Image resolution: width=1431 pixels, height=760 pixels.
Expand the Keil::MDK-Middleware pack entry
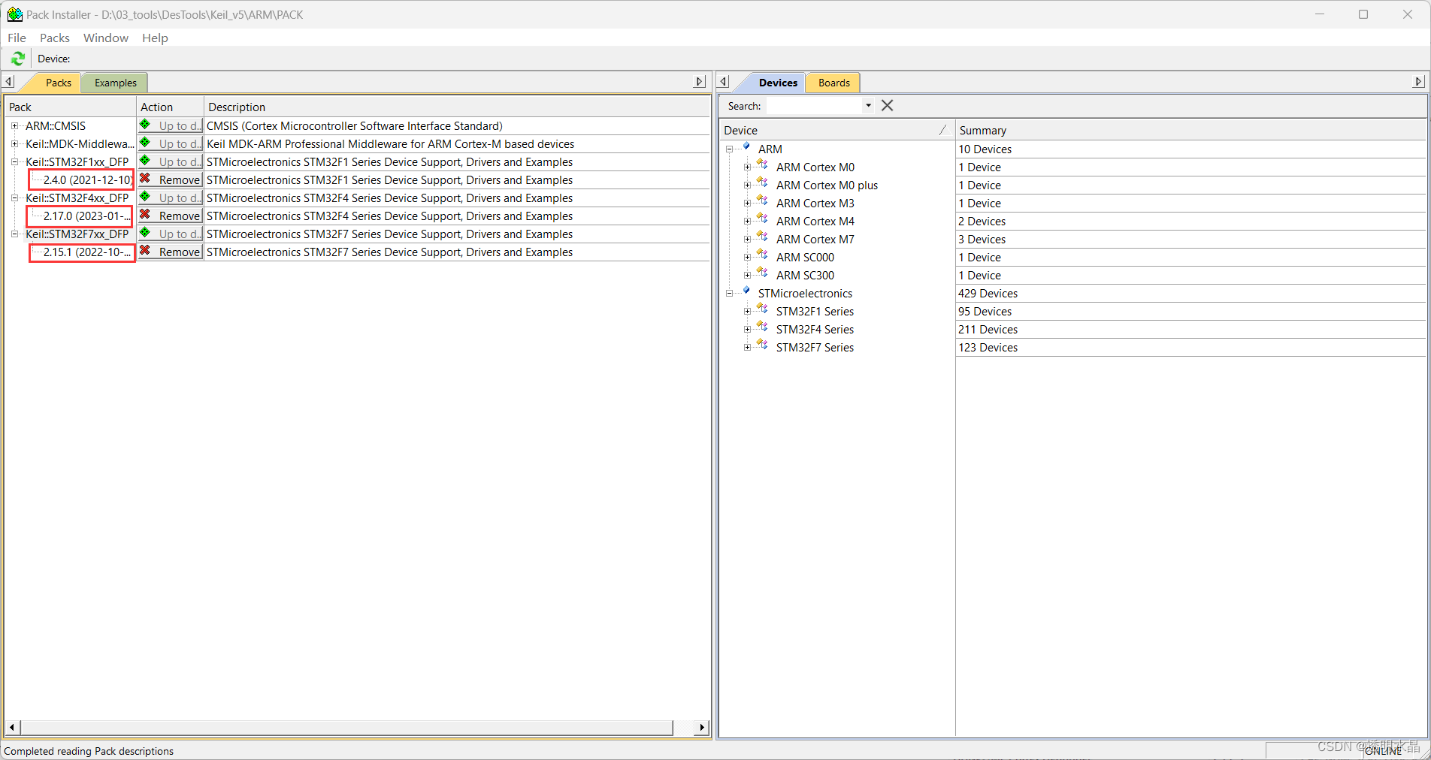pos(15,143)
